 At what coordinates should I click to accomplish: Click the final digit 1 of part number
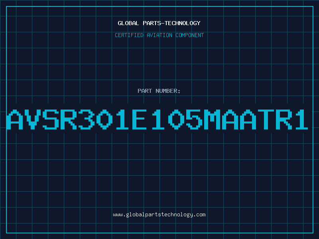[x=301, y=119]
